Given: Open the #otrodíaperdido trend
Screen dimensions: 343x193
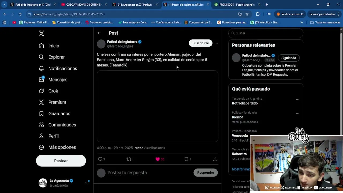Looking at the screenshot, I should (x=245, y=103).
